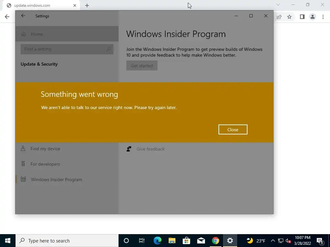Viewport: 330px width, 247px height.
Task: Launch Microsoft Edge from taskbar
Action: click(x=157, y=241)
